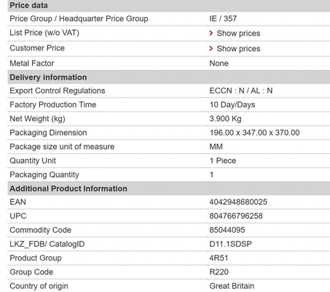The width and height of the screenshot is (330, 292).
Task: Click the Group Code label
Action: coord(31,272)
